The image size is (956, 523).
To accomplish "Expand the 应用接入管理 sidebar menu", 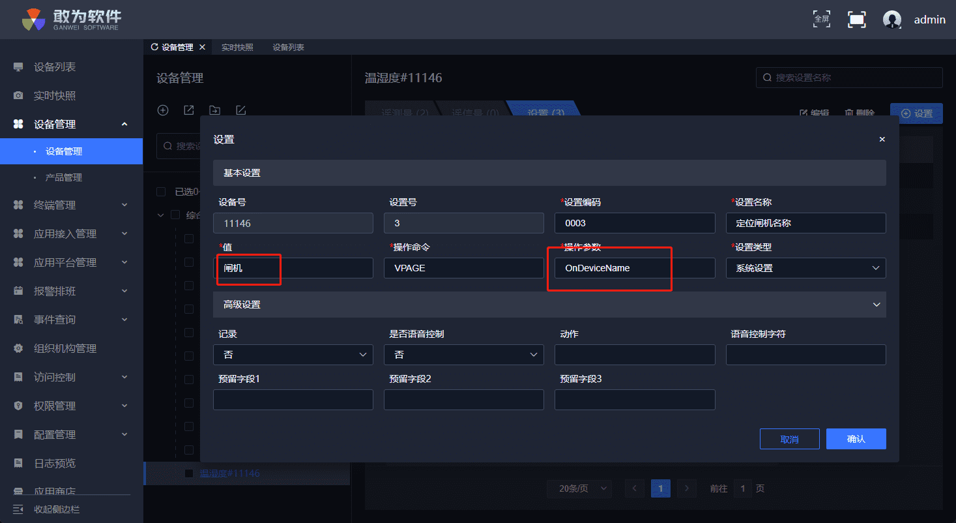I will [x=124, y=234].
